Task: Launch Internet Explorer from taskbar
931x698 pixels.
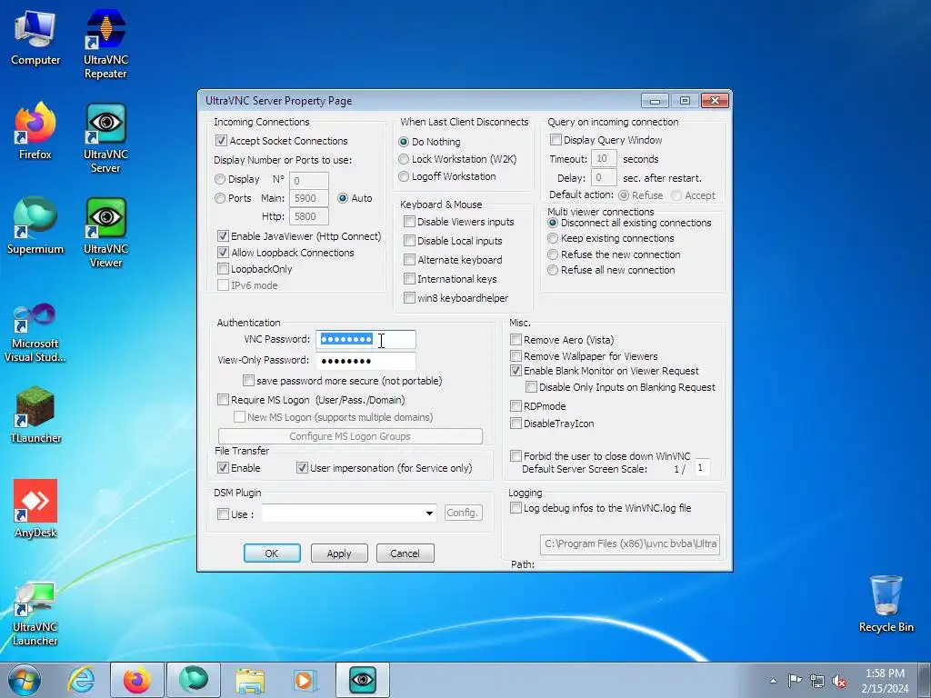Action: pyautogui.click(x=81, y=680)
